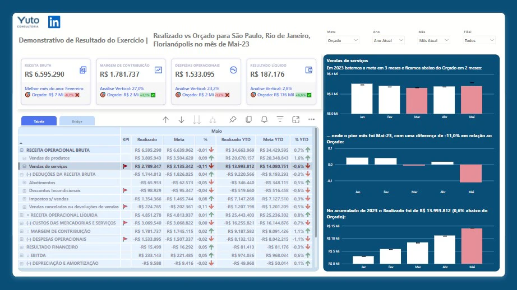
Task: Click the KPI column header
Action: click(126, 139)
